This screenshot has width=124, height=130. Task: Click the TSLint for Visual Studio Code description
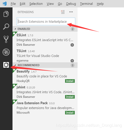click(38, 56)
